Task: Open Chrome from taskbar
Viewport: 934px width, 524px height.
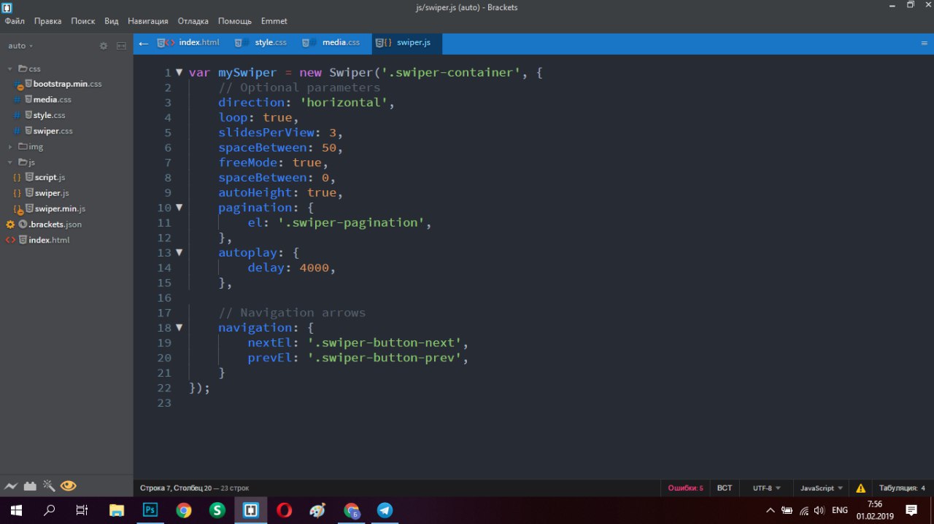Action: pyautogui.click(x=184, y=509)
